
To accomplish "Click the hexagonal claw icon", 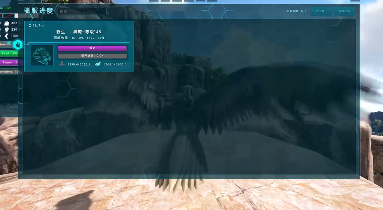I will [18, 45].
